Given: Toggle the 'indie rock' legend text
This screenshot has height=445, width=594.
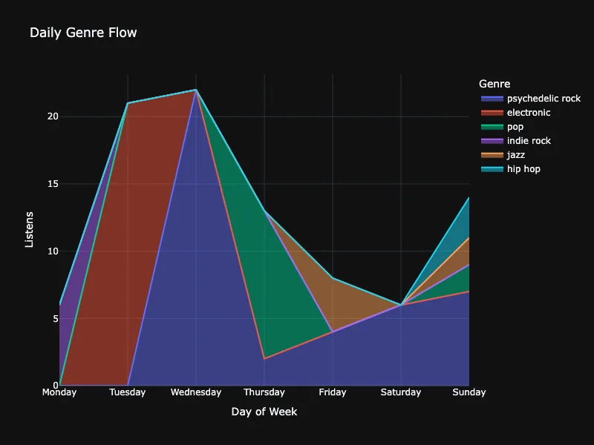Looking at the screenshot, I should coord(529,141).
